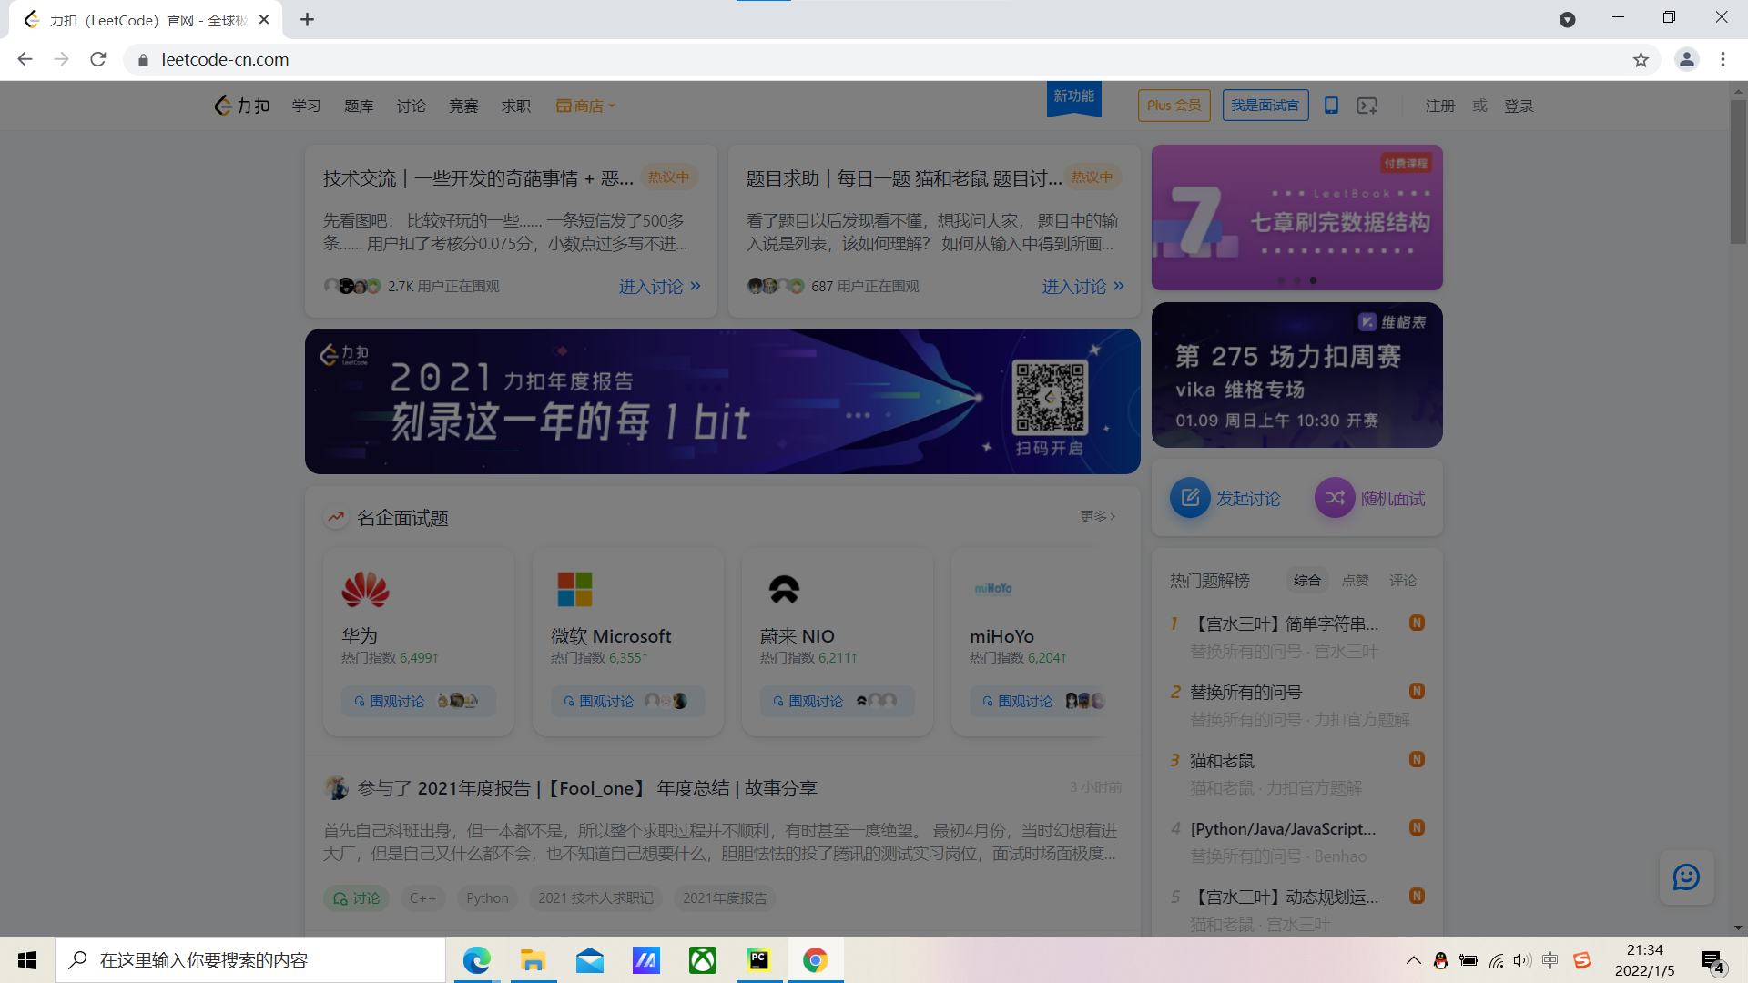This screenshot has height=983, width=1748.
Task: Click the Huawei company logo
Action: coord(365,589)
